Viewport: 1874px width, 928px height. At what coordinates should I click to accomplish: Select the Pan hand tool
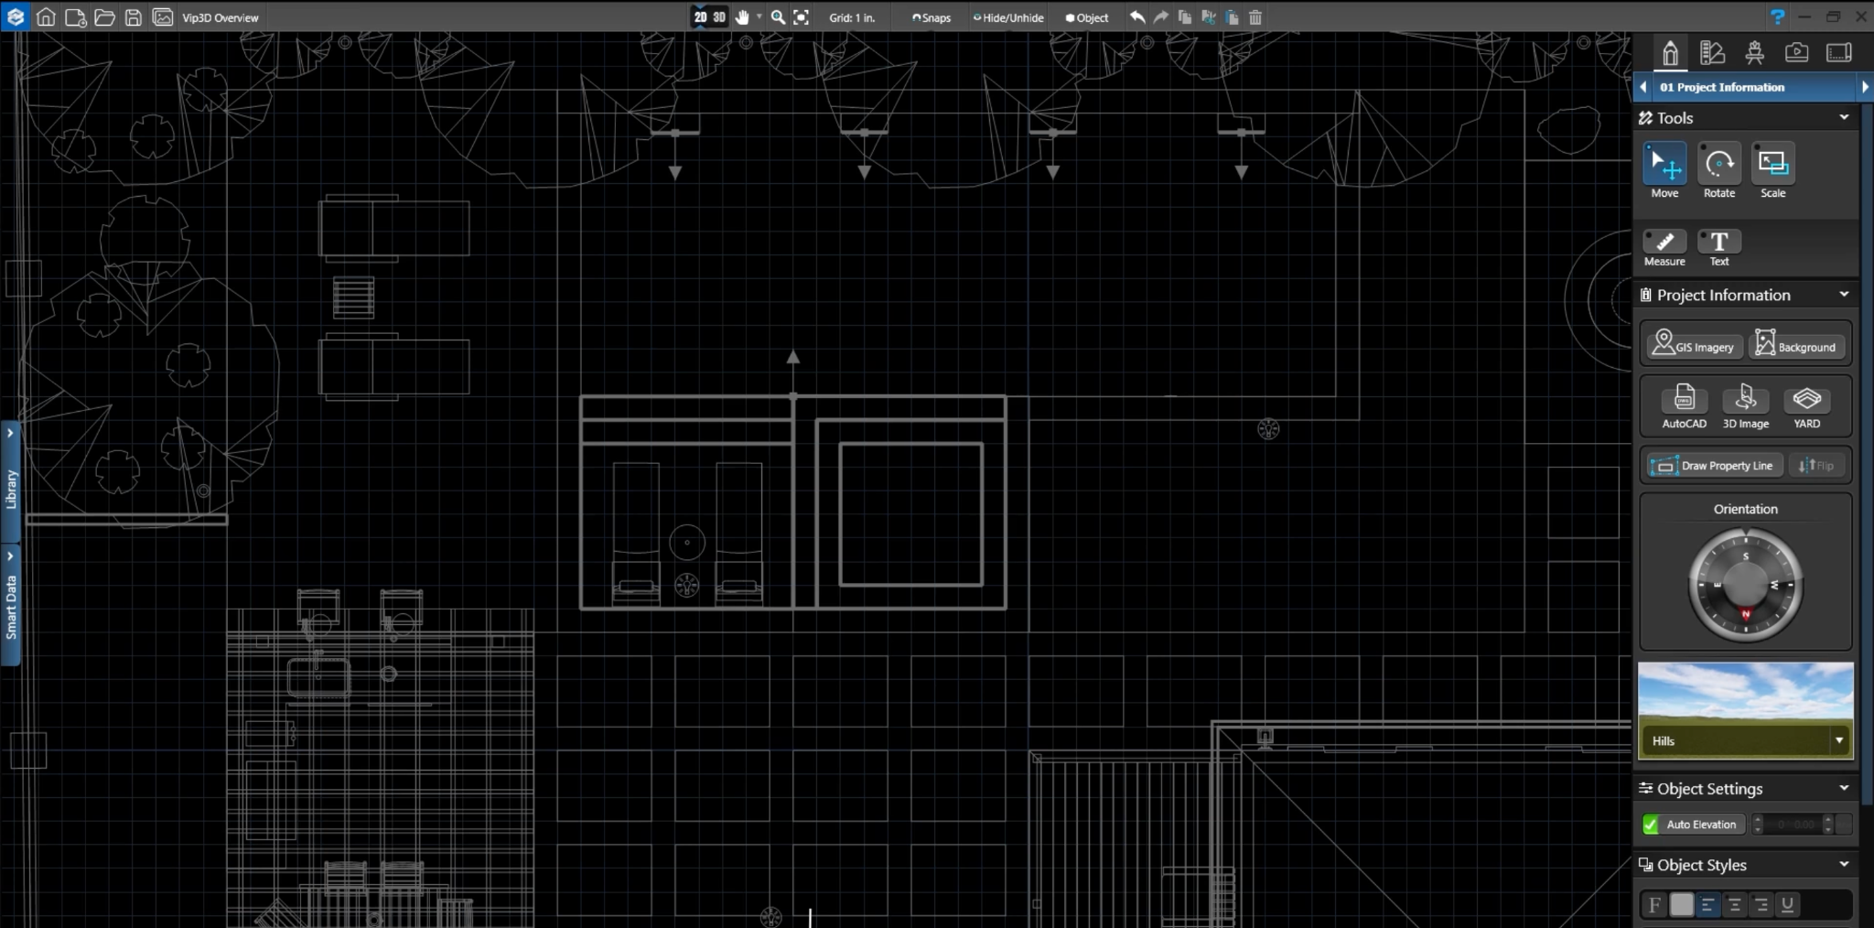(x=742, y=16)
